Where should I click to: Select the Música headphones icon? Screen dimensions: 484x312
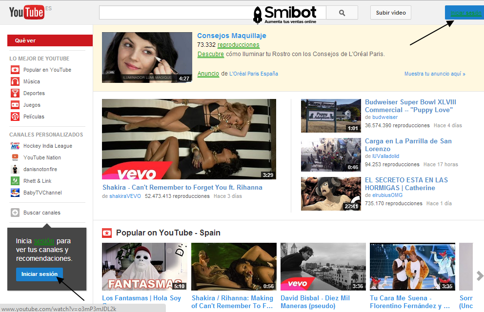tap(15, 81)
